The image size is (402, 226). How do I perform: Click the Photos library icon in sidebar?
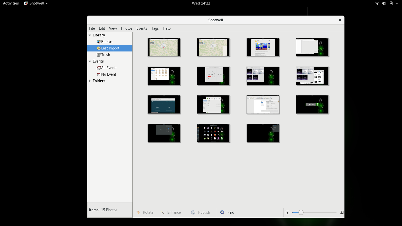coord(98,42)
